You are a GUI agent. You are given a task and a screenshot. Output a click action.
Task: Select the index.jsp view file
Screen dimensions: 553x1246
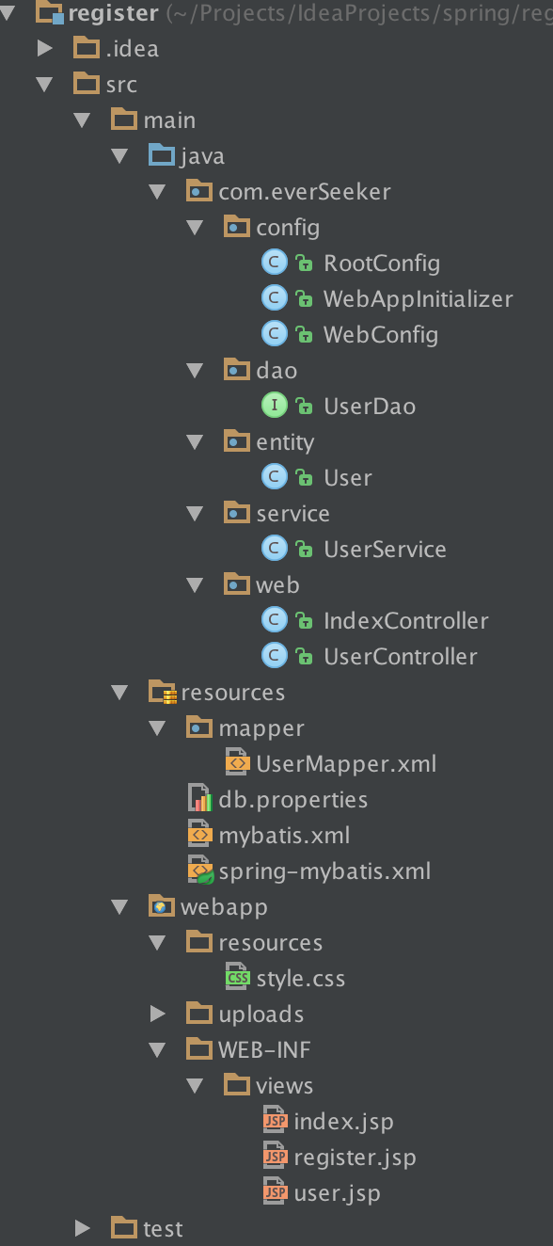pos(343,1121)
